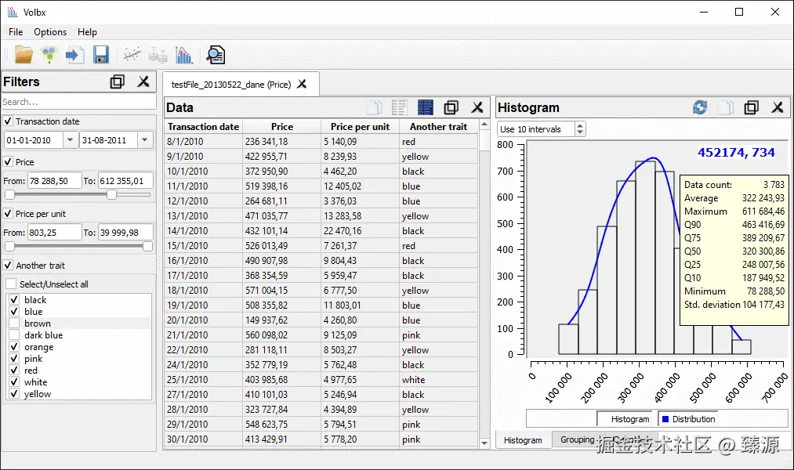The image size is (794, 470).
Task: Open the 01-01-2010 start date dropdown
Action: pos(70,140)
